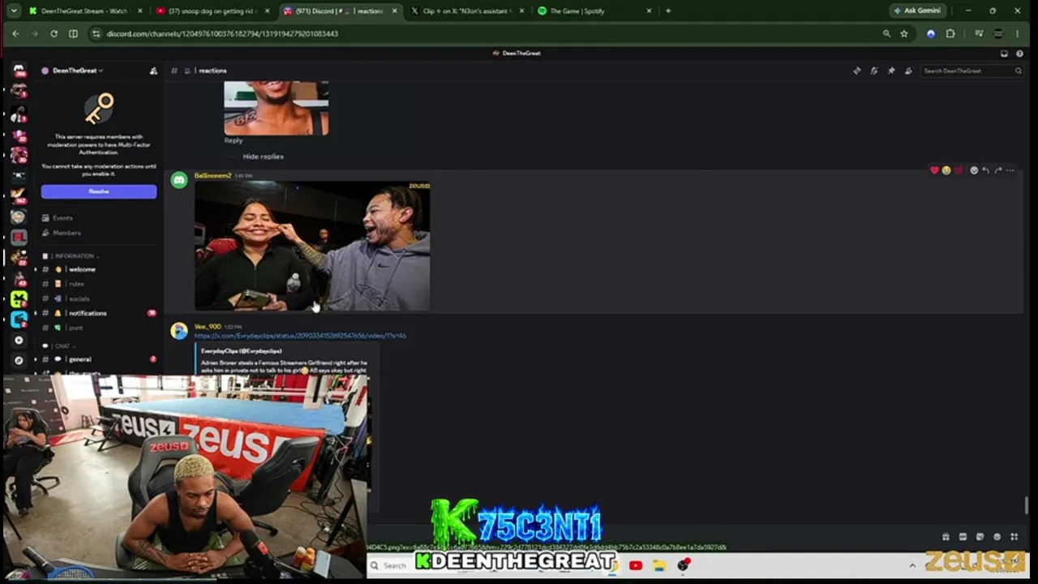Click Ballinonem2's green Discord avatar
Screen dimensions: 1038x584
(179, 180)
